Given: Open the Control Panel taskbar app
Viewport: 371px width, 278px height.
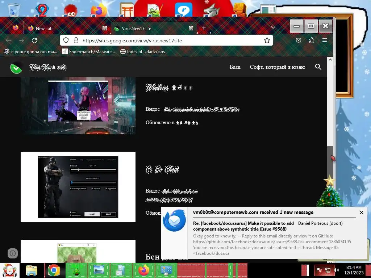Looking at the screenshot, I should pos(166,271).
